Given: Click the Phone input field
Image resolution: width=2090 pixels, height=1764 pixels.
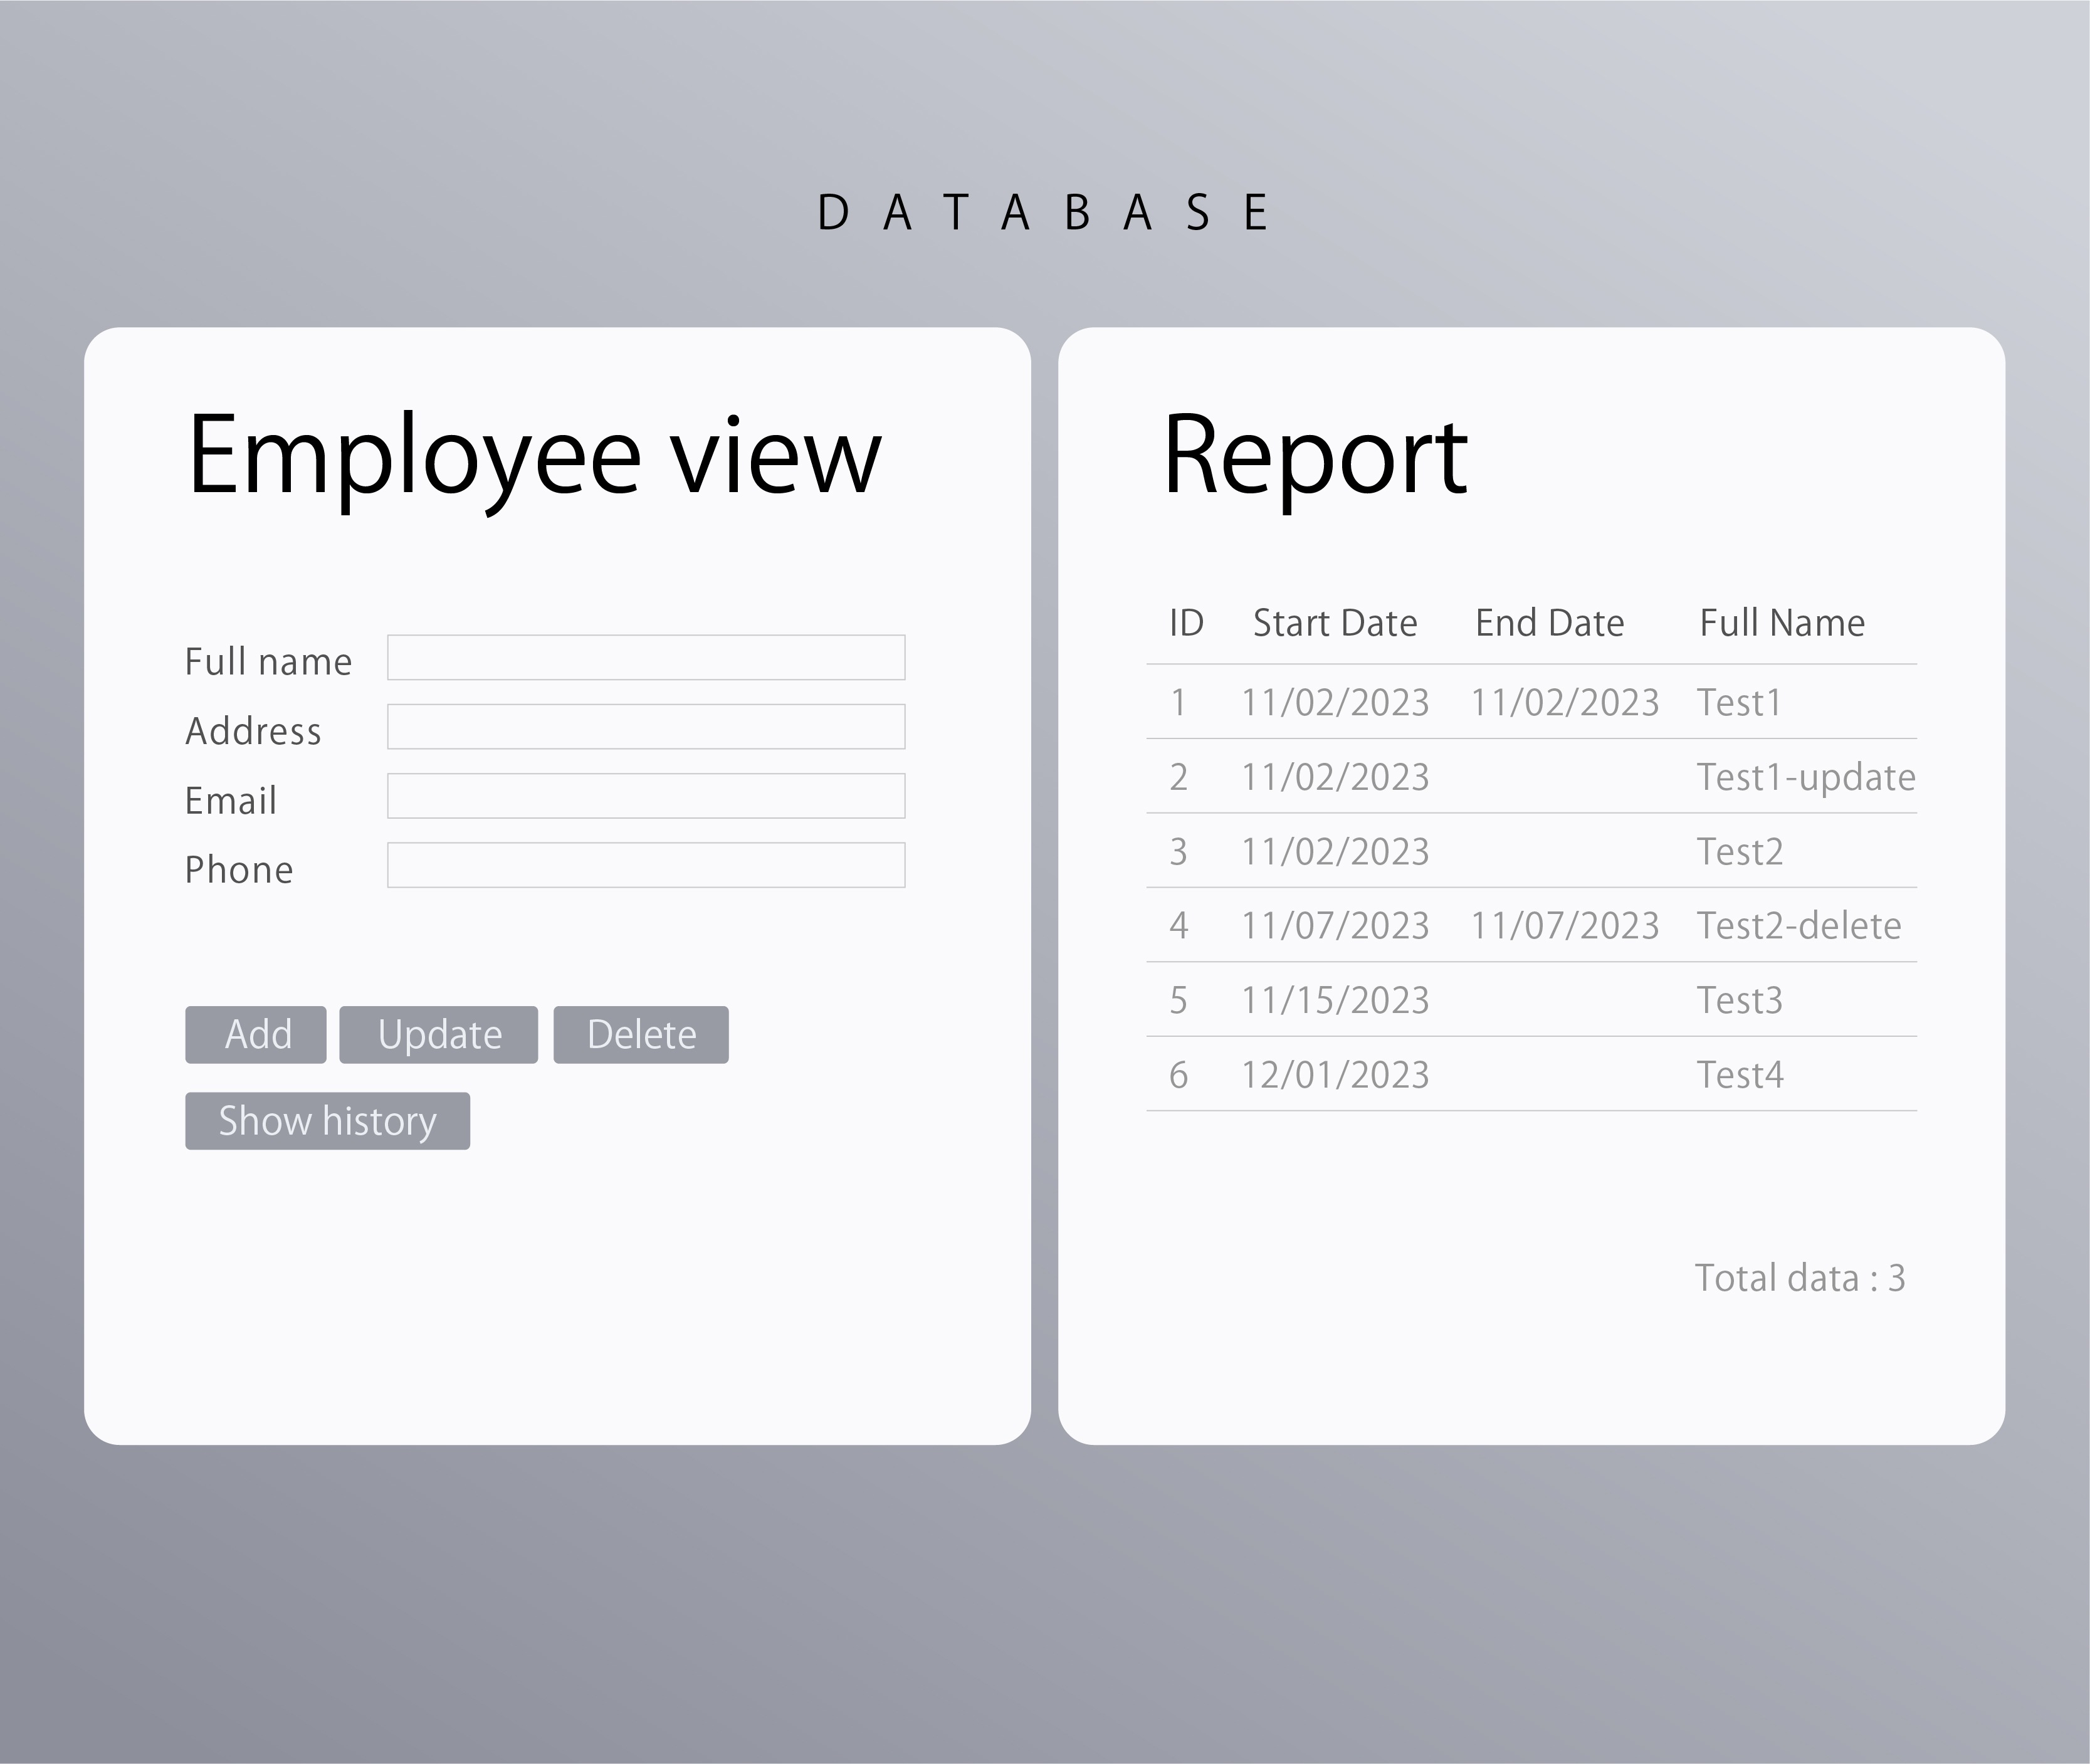Looking at the screenshot, I should pos(646,865).
